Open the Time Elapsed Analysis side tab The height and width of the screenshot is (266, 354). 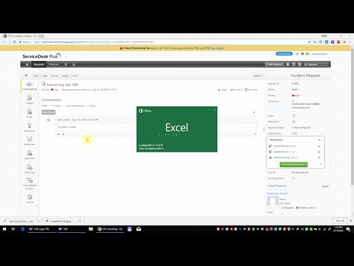click(x=29, y=184)
